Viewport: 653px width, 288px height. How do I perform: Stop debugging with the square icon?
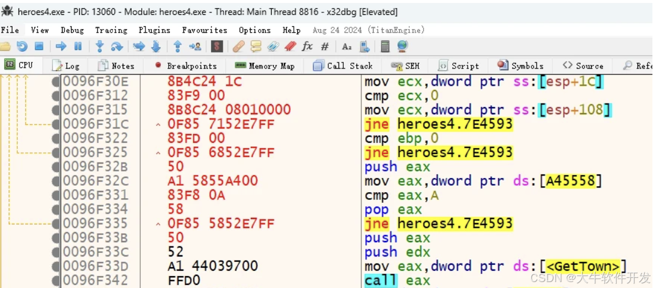pyautogui.click(x=39, y=46)
